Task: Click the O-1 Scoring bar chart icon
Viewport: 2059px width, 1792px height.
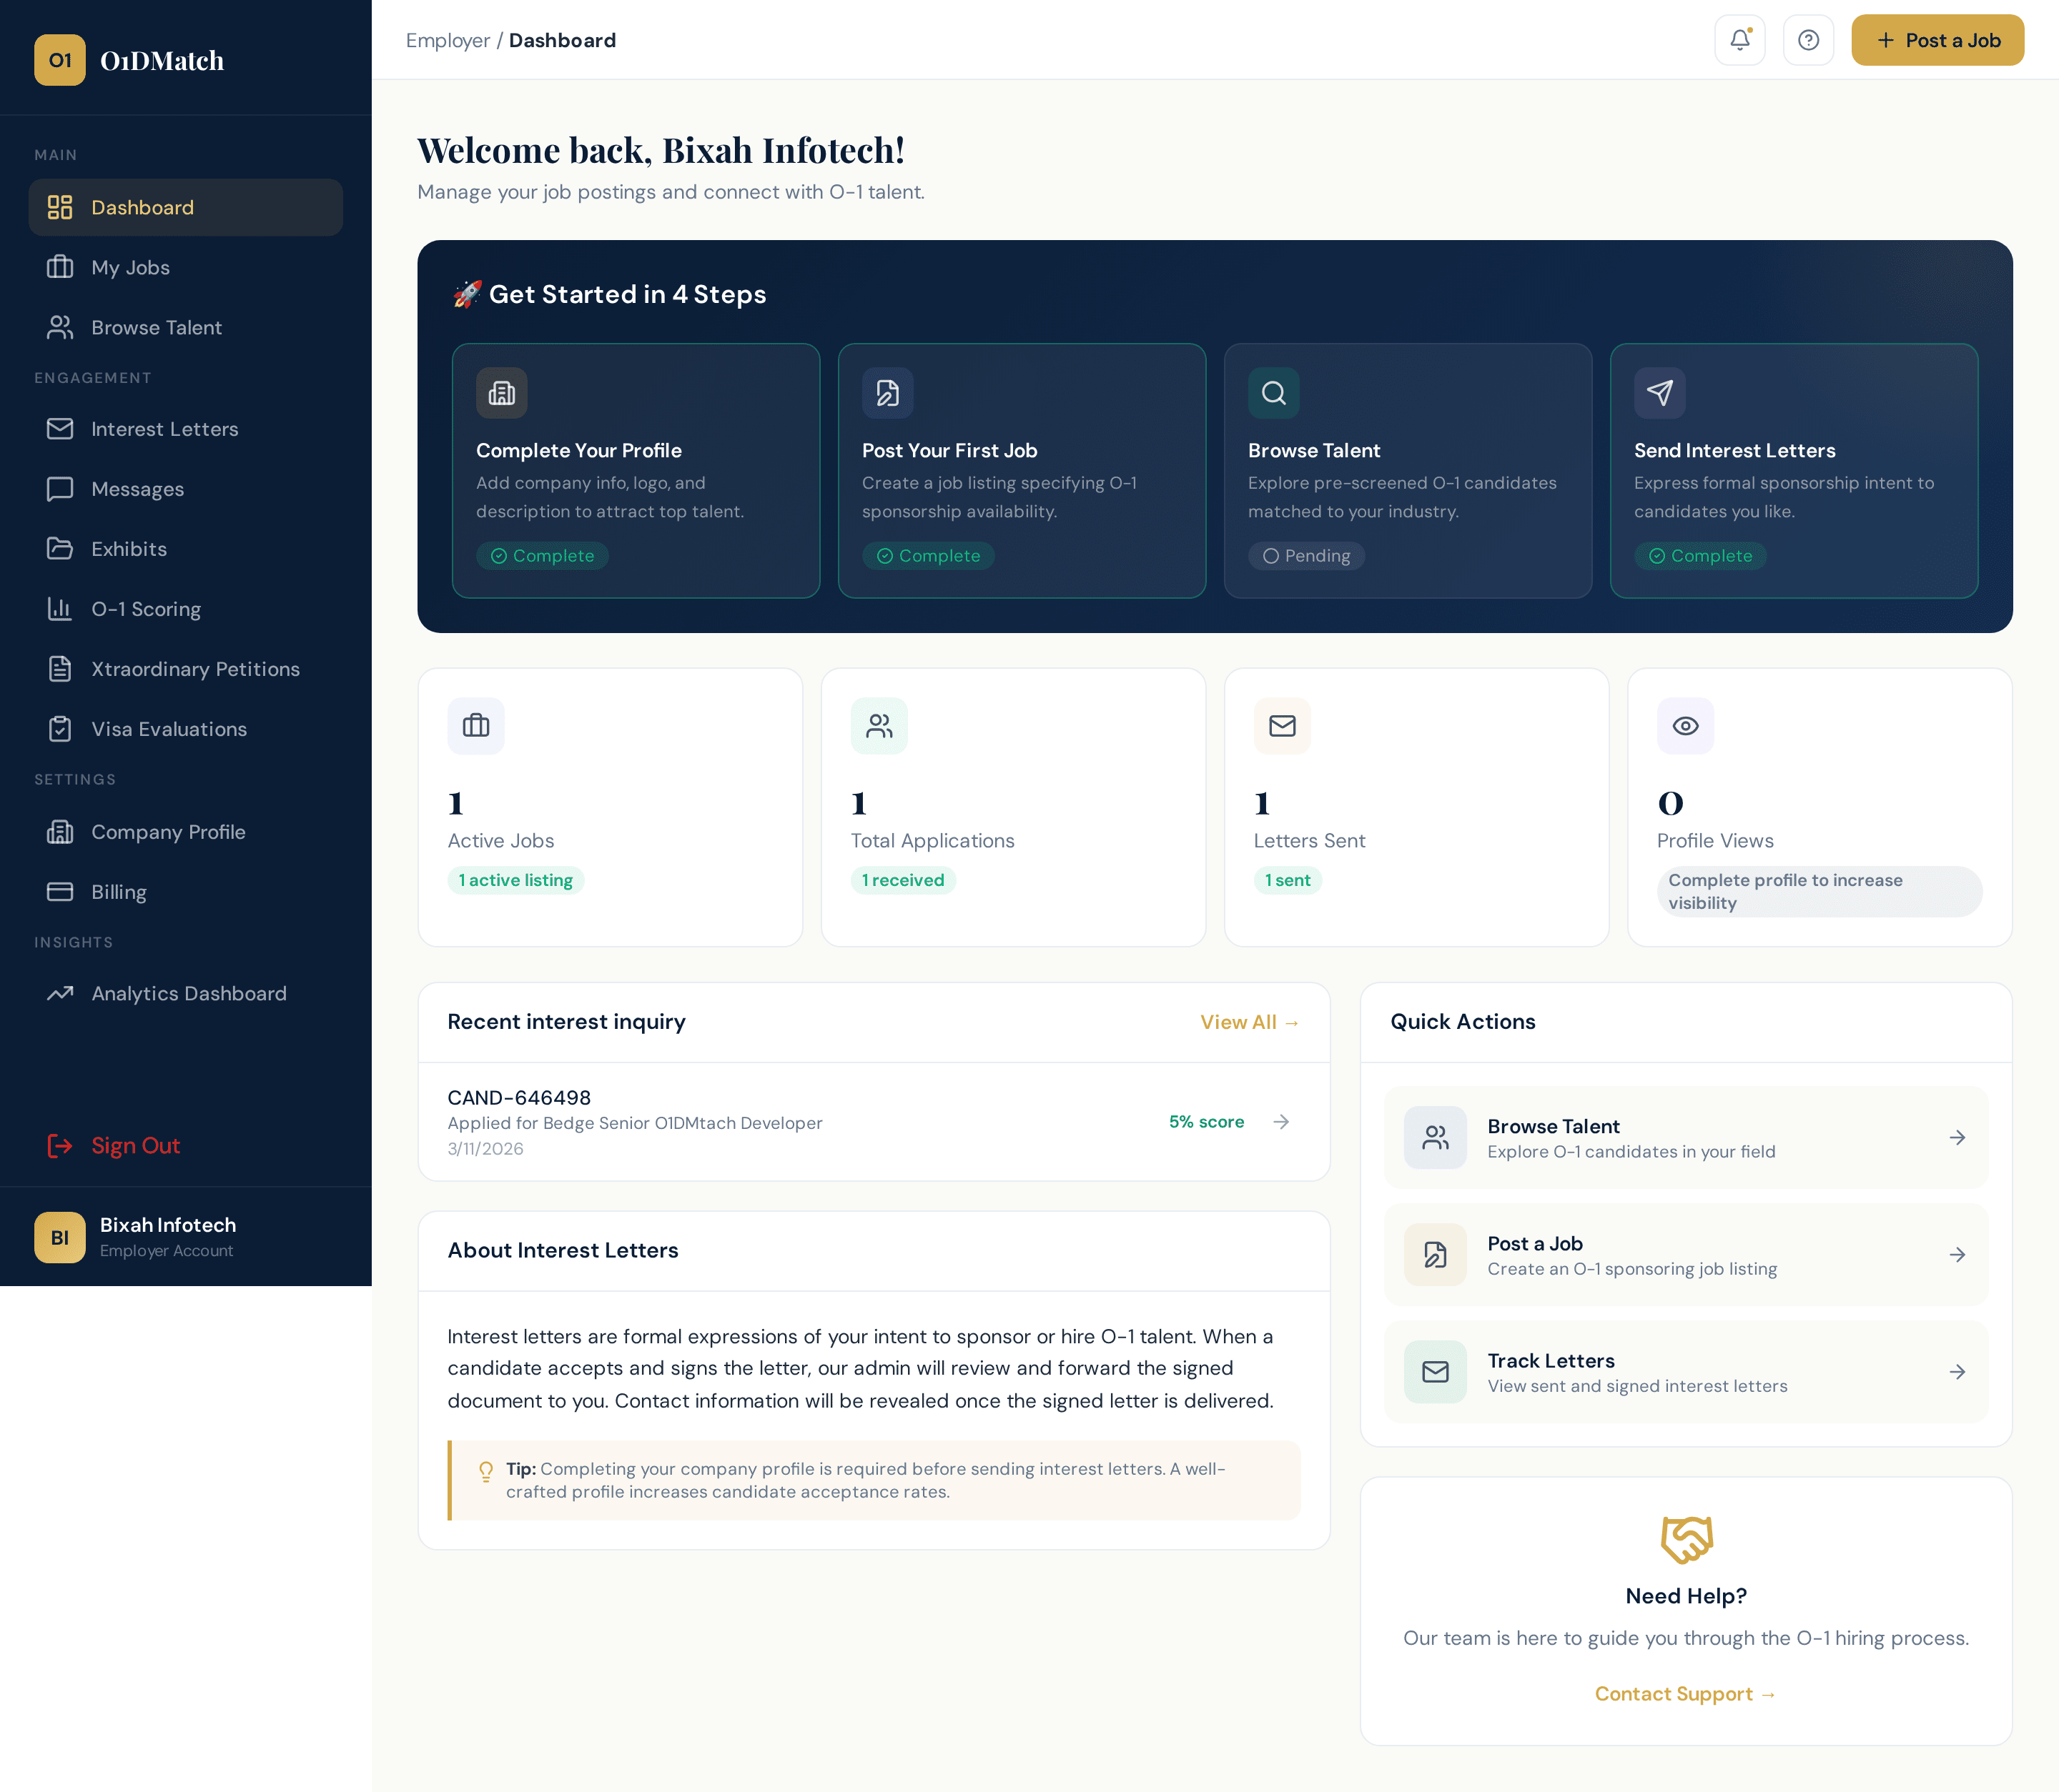Action: tap(60, 609)
